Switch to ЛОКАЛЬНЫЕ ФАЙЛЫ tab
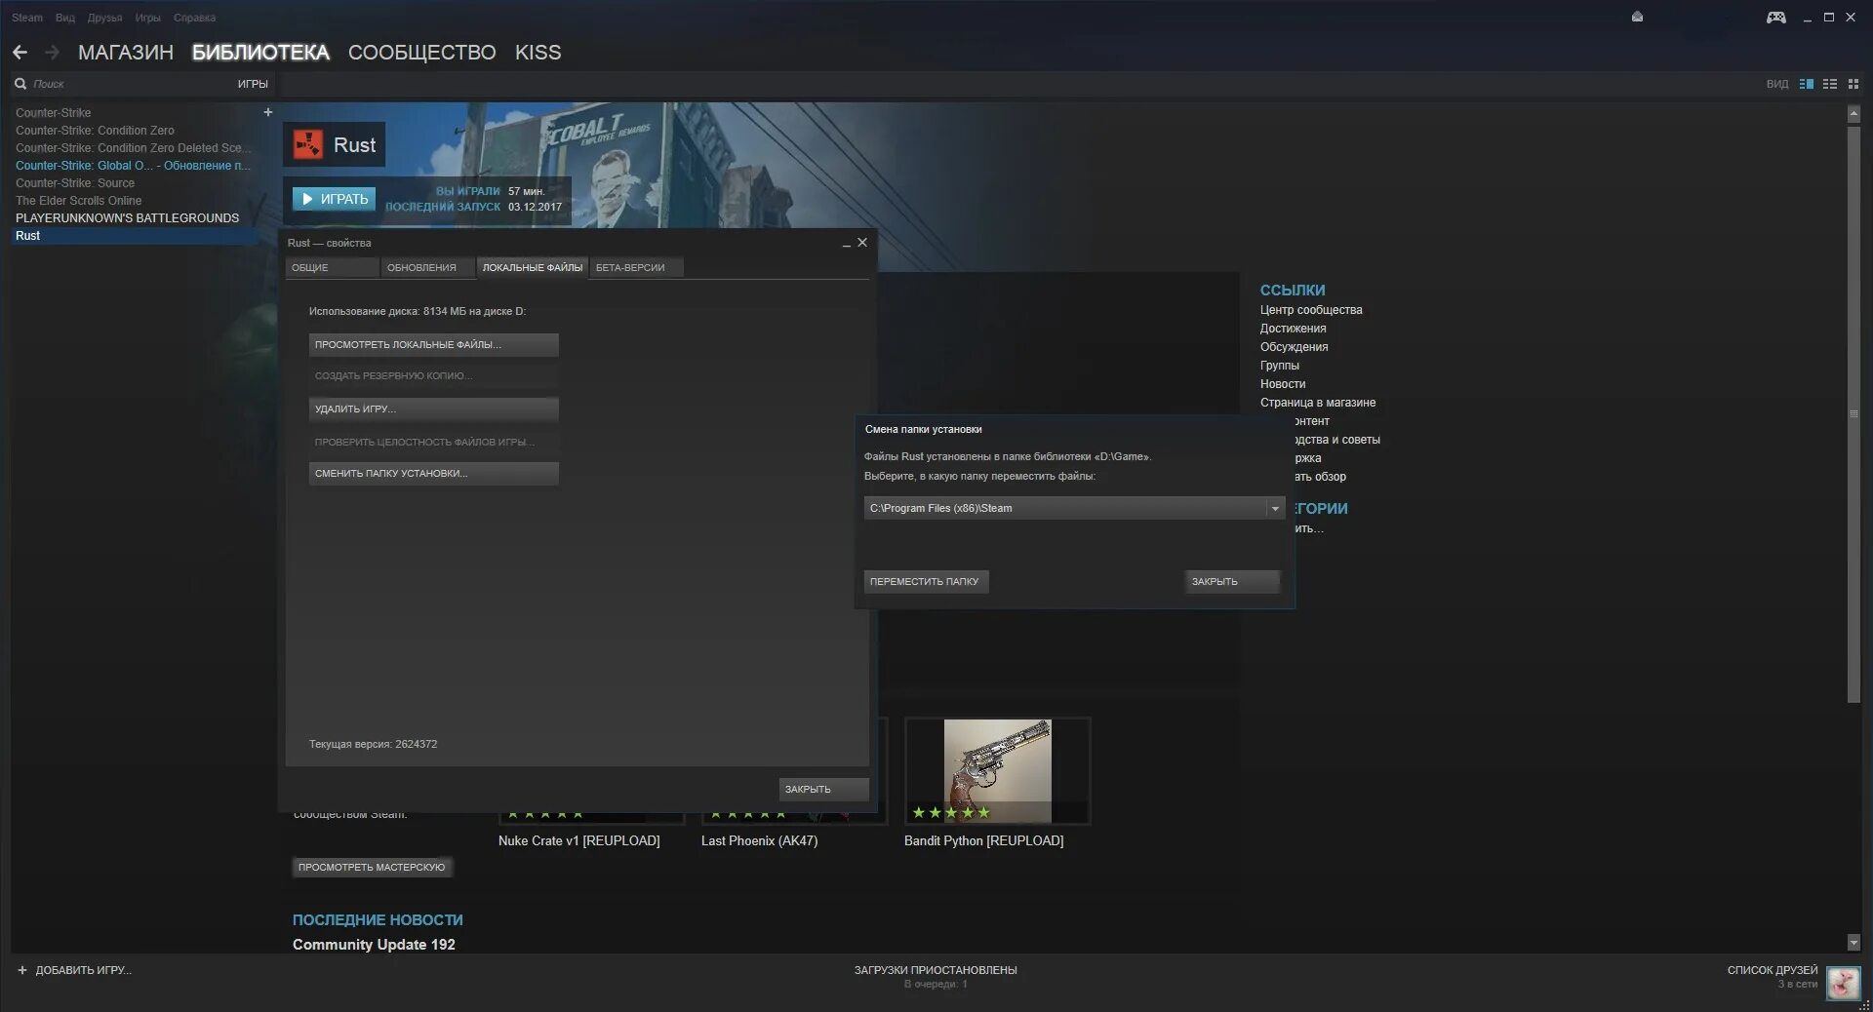 point(533,267)
